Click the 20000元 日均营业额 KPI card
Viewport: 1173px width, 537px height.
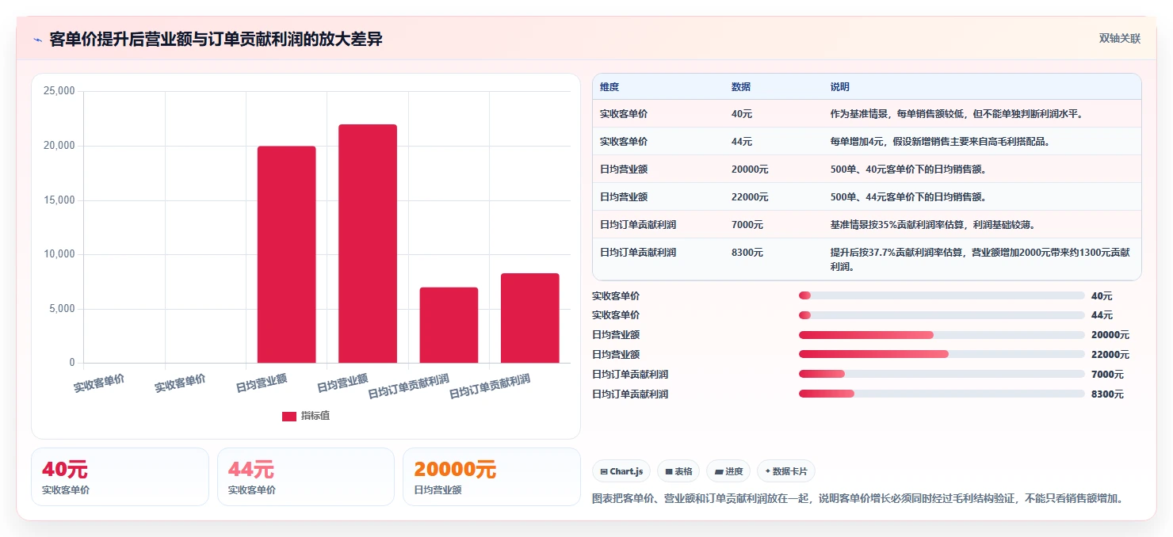point(491,477)
